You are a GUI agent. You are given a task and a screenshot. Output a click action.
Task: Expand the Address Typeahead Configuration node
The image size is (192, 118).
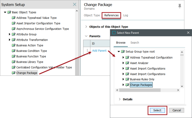point(123,57)
